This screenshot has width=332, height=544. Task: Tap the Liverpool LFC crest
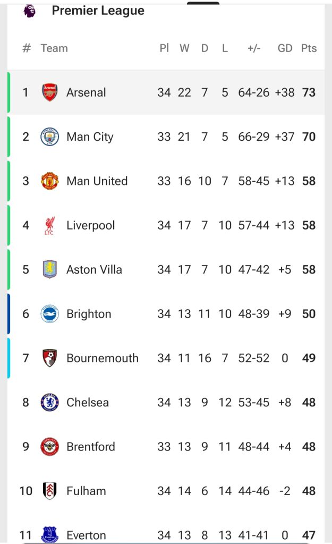(x=50, y=226)
